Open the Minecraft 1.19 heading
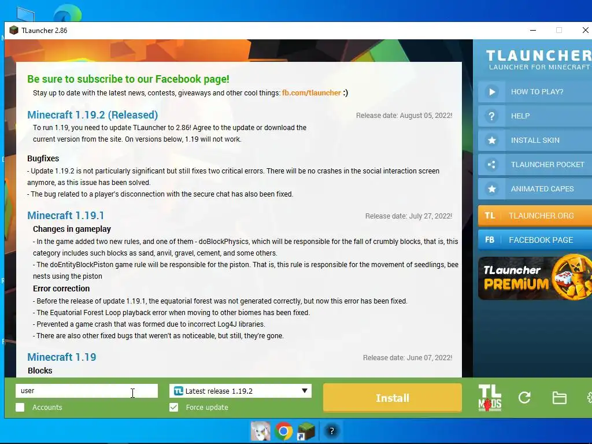Screen dimensions: 592x444 [61, 357]
